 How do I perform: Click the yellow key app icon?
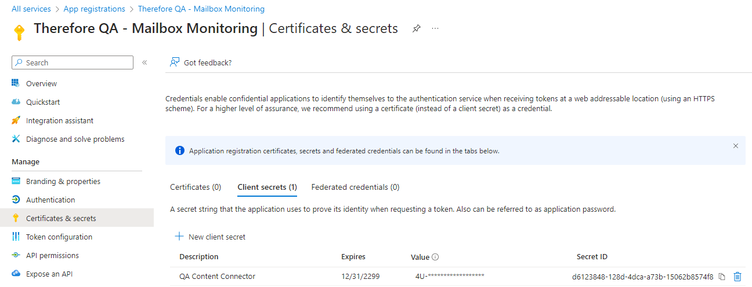coord(19,33)
